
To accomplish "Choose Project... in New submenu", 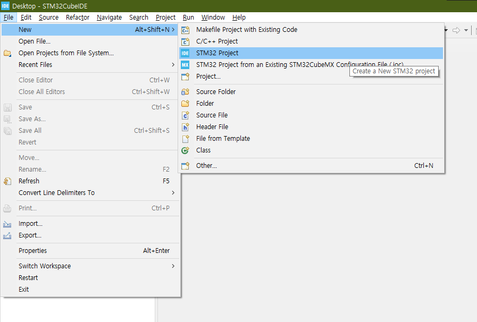I will (x=311, y=77).
